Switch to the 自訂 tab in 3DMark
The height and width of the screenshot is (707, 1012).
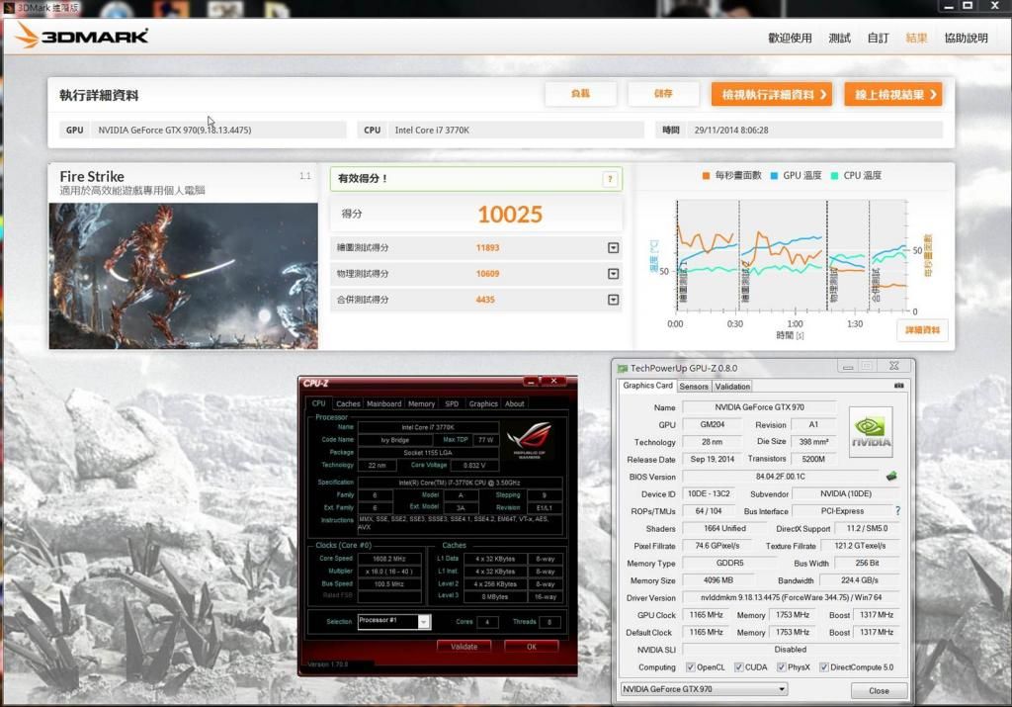879,39
